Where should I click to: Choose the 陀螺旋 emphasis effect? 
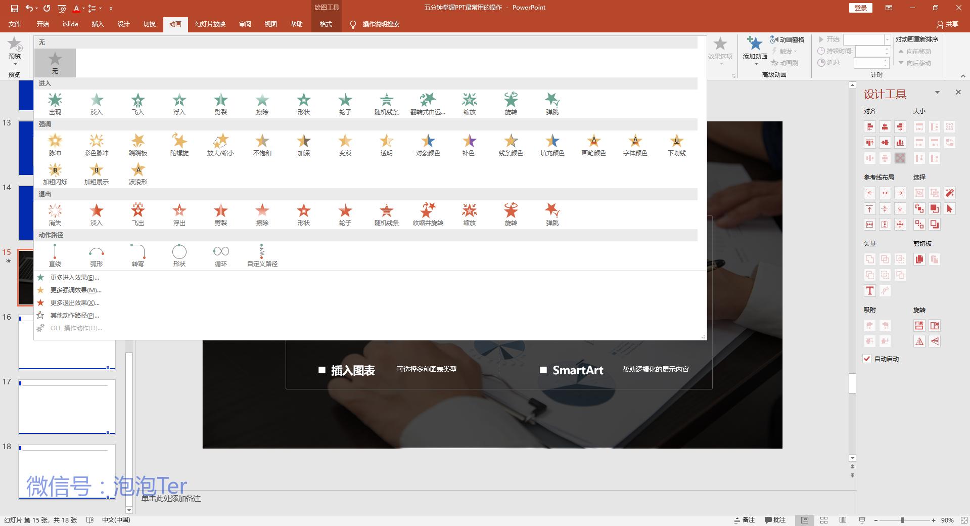(179, 145)
